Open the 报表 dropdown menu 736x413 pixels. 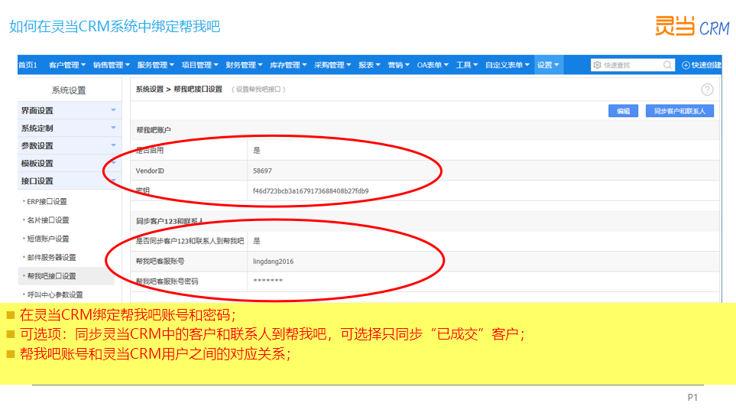tap(369, 65)
